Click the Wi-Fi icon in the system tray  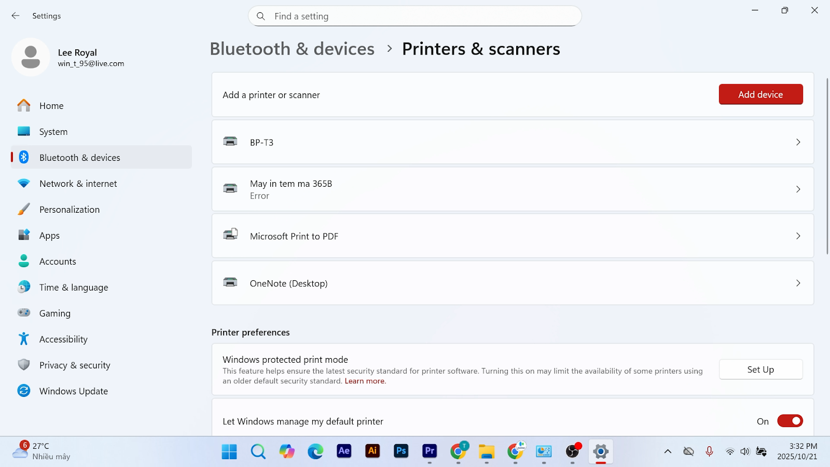[730, 451]
